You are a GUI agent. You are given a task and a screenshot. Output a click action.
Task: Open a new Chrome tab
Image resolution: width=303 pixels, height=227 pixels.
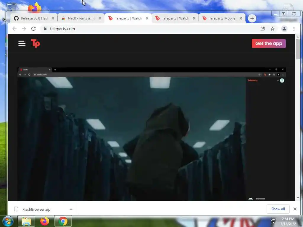pos(252,18)
